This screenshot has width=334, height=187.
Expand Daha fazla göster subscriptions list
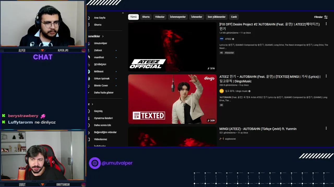[x=104, y=92]
